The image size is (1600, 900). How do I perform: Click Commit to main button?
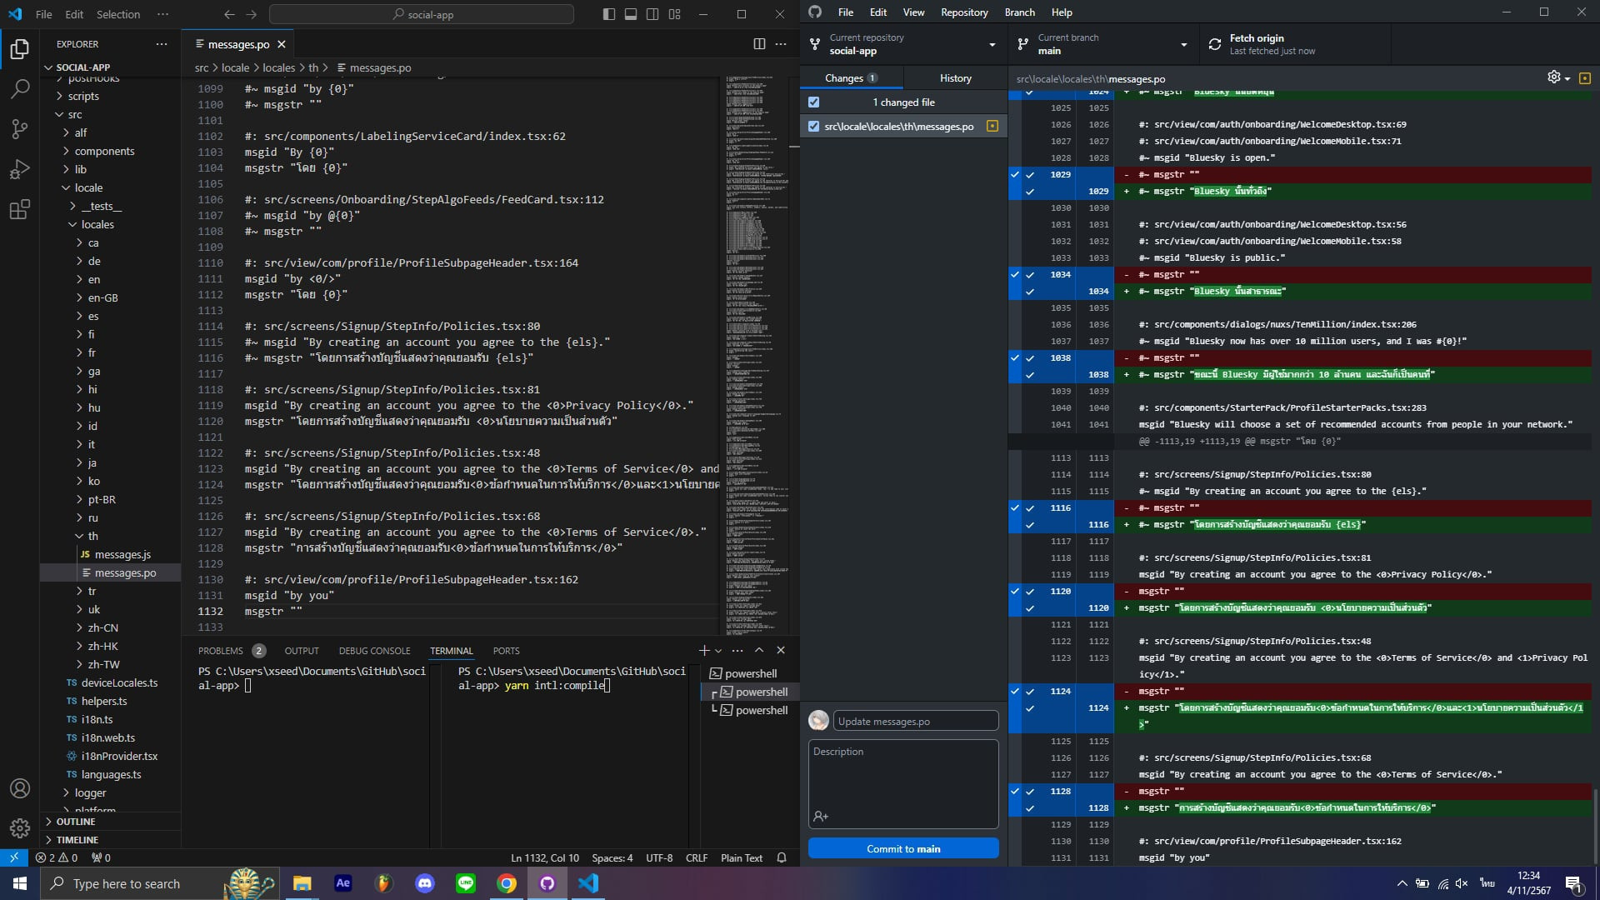coord(903,848)
